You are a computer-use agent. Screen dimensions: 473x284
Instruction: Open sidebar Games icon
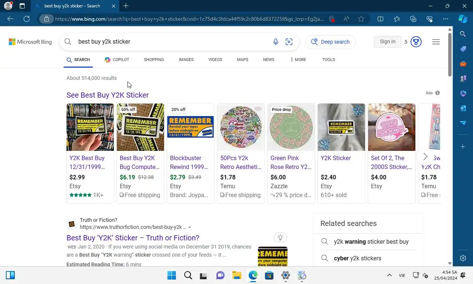463,78
